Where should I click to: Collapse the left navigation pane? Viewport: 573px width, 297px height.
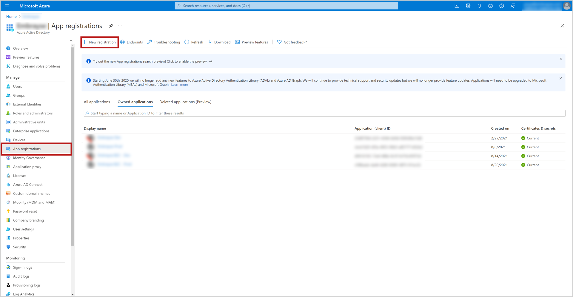(71, 41)
